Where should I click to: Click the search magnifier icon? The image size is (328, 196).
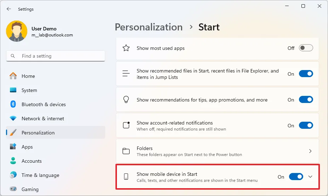point(13,56)
